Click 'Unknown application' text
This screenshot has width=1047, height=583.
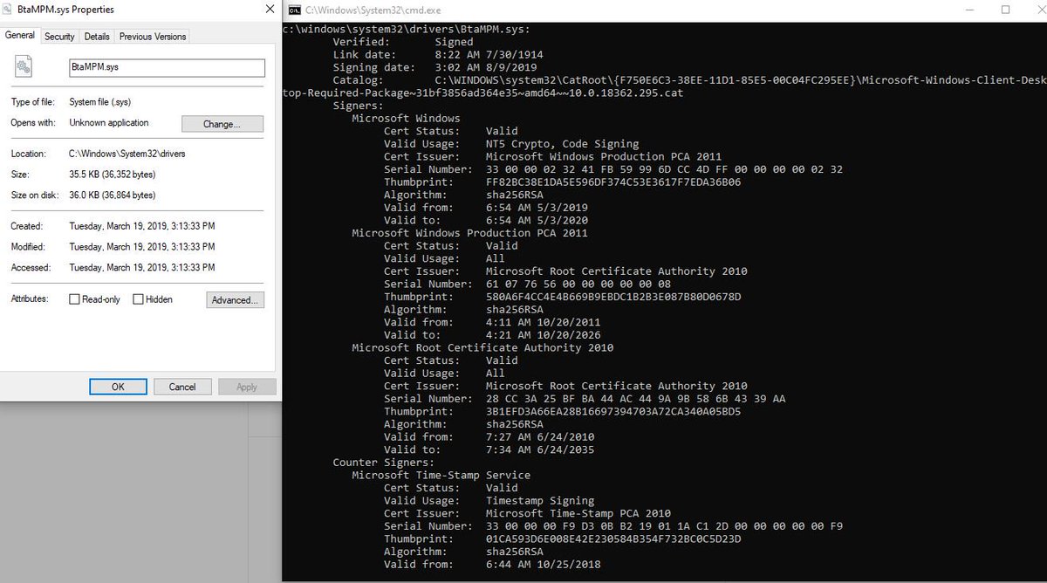[x=109, y=123]
